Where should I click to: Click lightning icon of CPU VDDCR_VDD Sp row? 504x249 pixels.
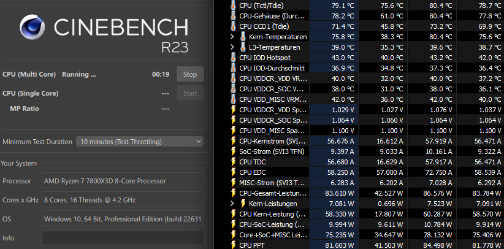pyautogui.click(x=234, y=110)
